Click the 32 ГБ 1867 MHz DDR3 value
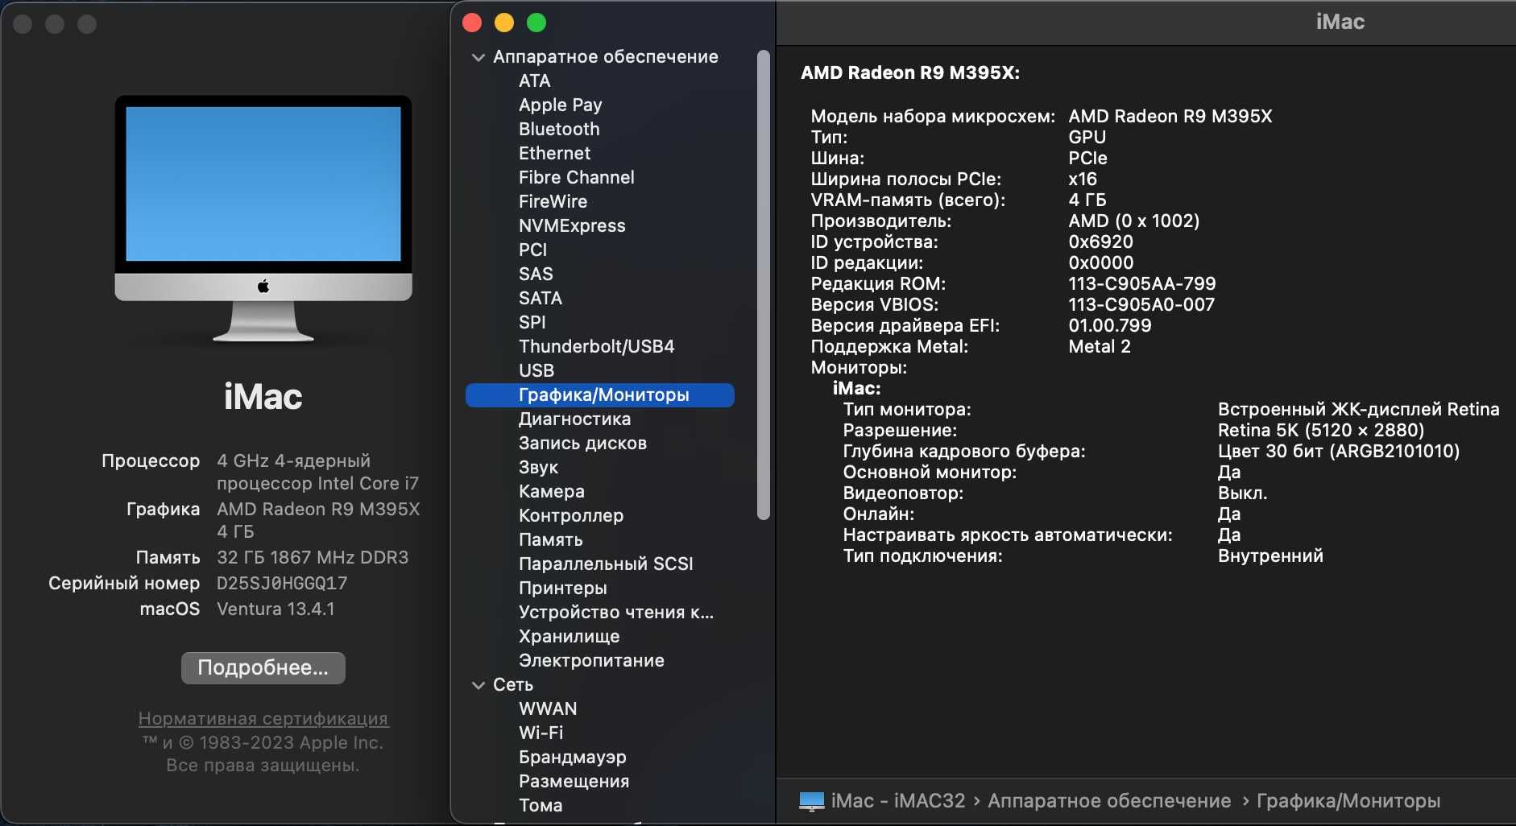The image size is (1516, 826). click(313, 557)
